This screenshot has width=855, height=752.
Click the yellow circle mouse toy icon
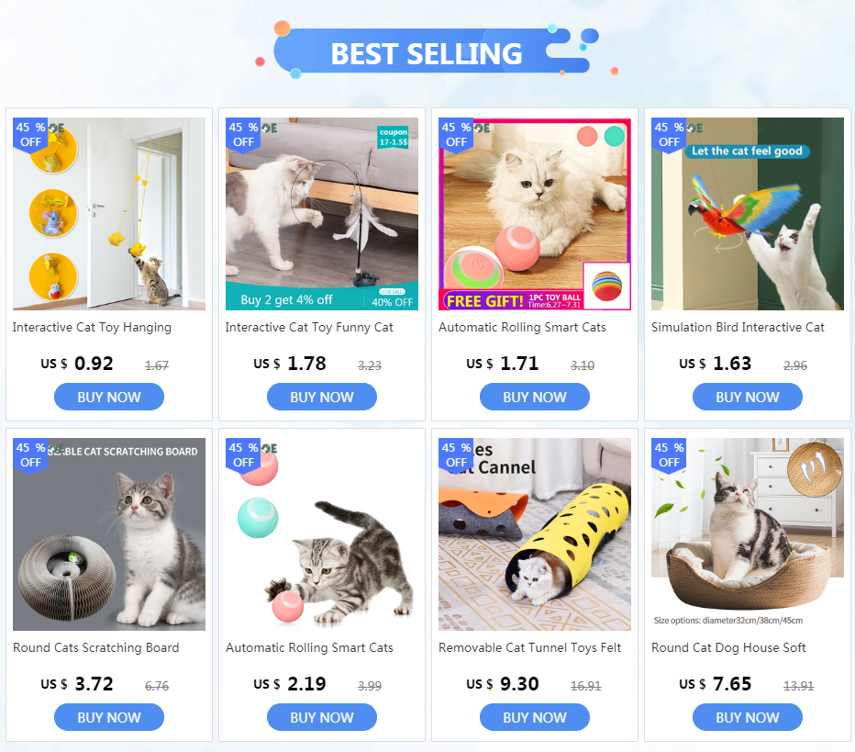53,213
